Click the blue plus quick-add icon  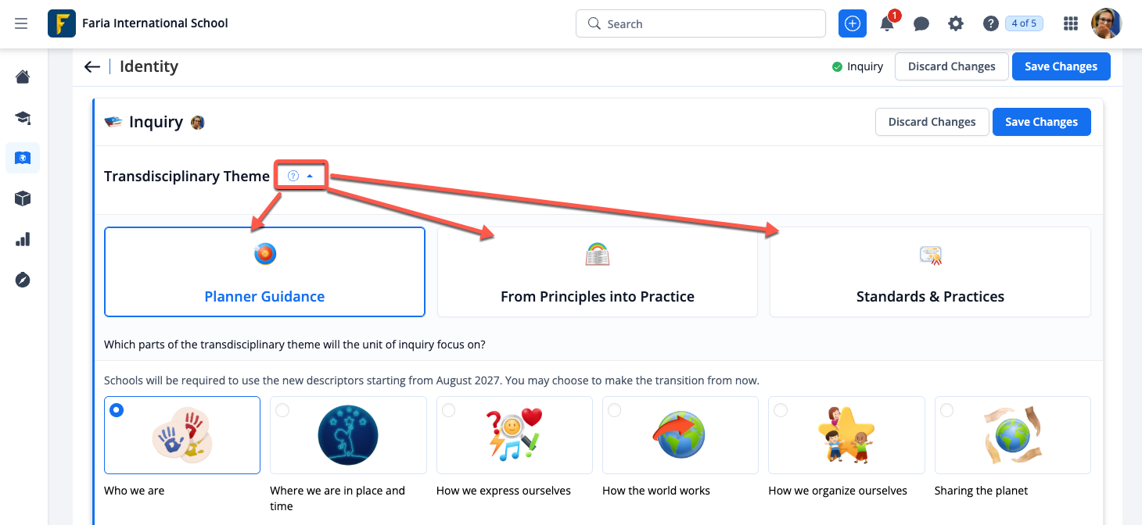click(853, 23)
